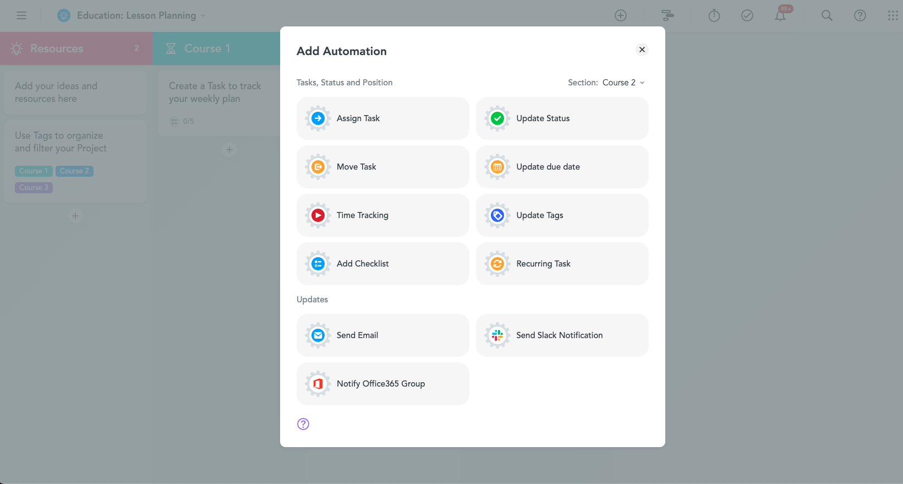Choose the Assign Task automation
Screen dimensions: 903x484
[383, 118]
